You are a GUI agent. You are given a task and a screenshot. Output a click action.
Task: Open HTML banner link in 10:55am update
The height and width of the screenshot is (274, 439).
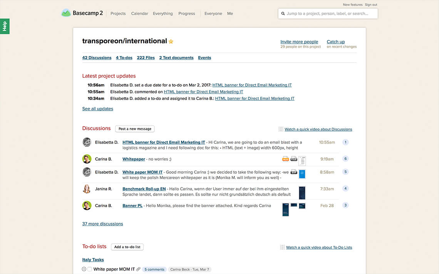[x=203, y=91]
